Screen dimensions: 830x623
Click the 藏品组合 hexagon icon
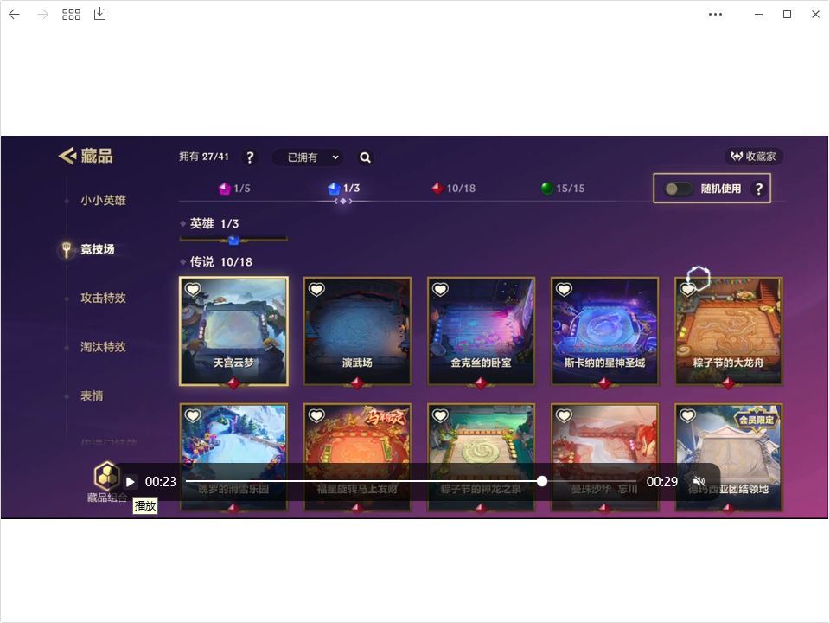coord(106,476)
